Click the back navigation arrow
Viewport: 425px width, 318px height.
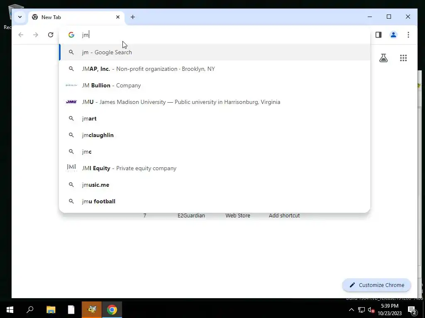(x=21, y=35)
